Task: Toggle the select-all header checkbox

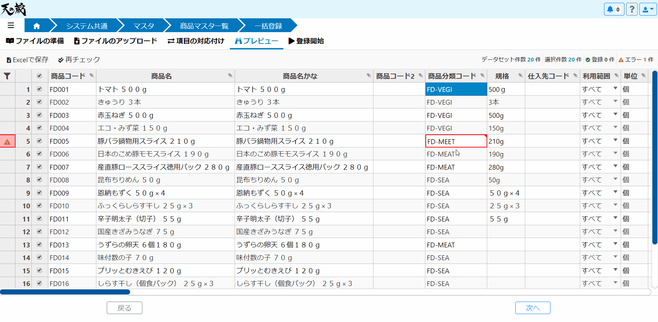Action: 39,76
